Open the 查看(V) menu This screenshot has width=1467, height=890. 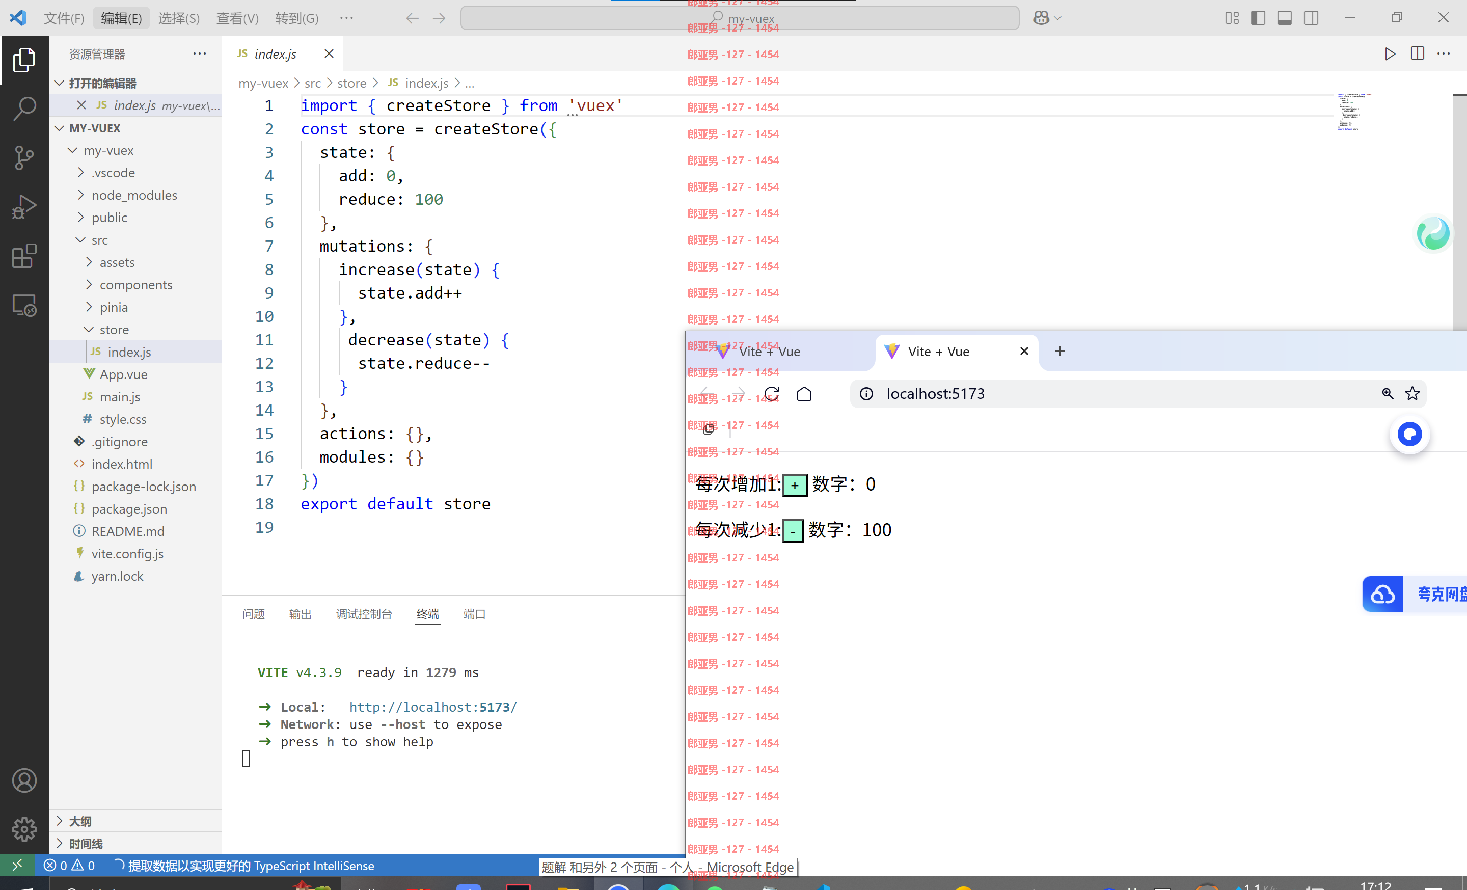(237, 18)
